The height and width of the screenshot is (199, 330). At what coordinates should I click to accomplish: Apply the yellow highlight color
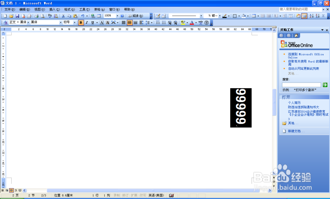click(x=183, y=22)
